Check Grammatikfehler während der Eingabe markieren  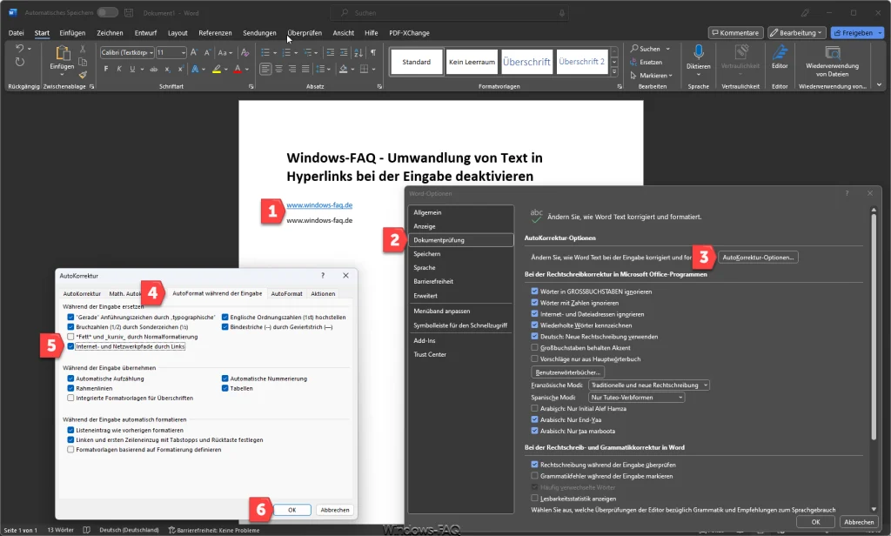(534, 476)
